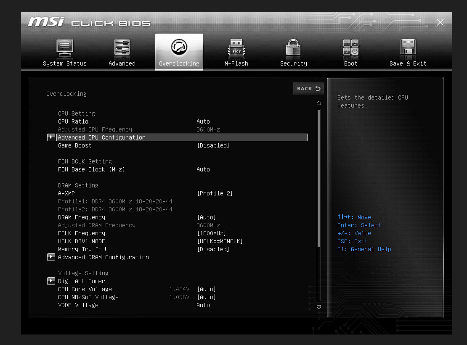467x345 pixels.
Task: Close the Click BIOS window
Action: [x=440, y=23]
